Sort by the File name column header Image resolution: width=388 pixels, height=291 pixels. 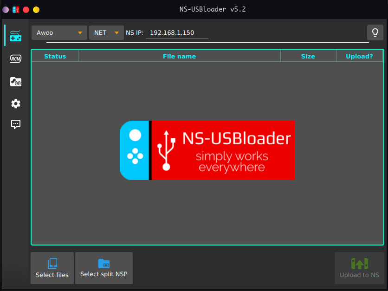[x=179, y=56]
